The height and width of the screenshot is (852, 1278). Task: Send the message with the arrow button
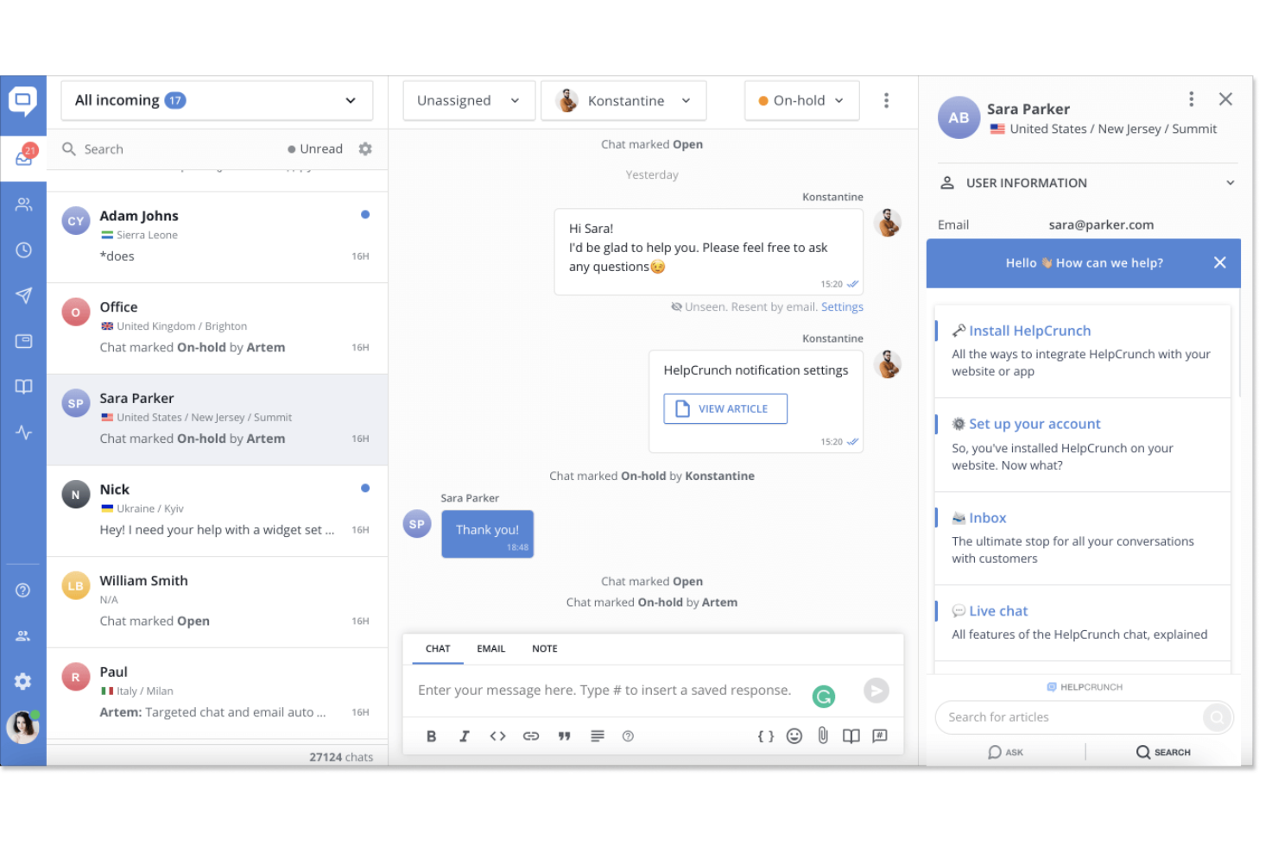pyautogui.click(x=876, y=691)
